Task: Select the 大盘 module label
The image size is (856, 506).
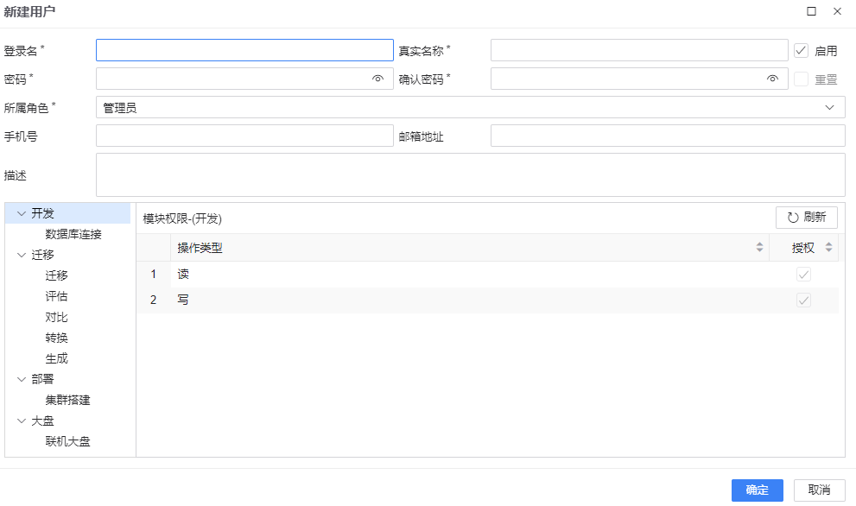Action: click(x=42, y=421)
